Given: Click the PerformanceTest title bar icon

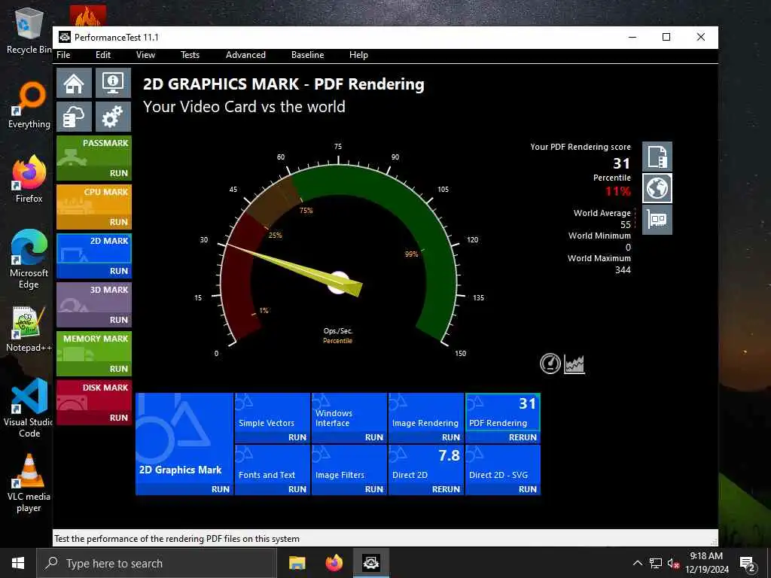Looking at the screenshot, I should click(x=65, y=38).
